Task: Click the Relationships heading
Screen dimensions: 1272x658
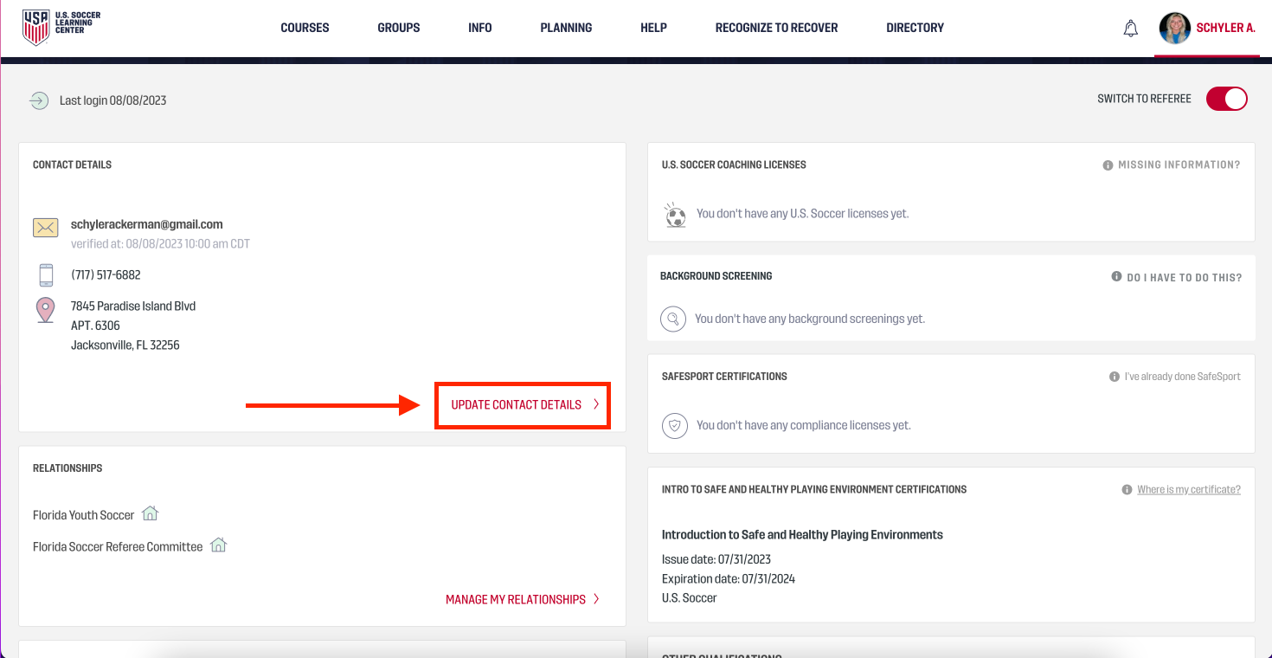Action: tap(67, 468)
